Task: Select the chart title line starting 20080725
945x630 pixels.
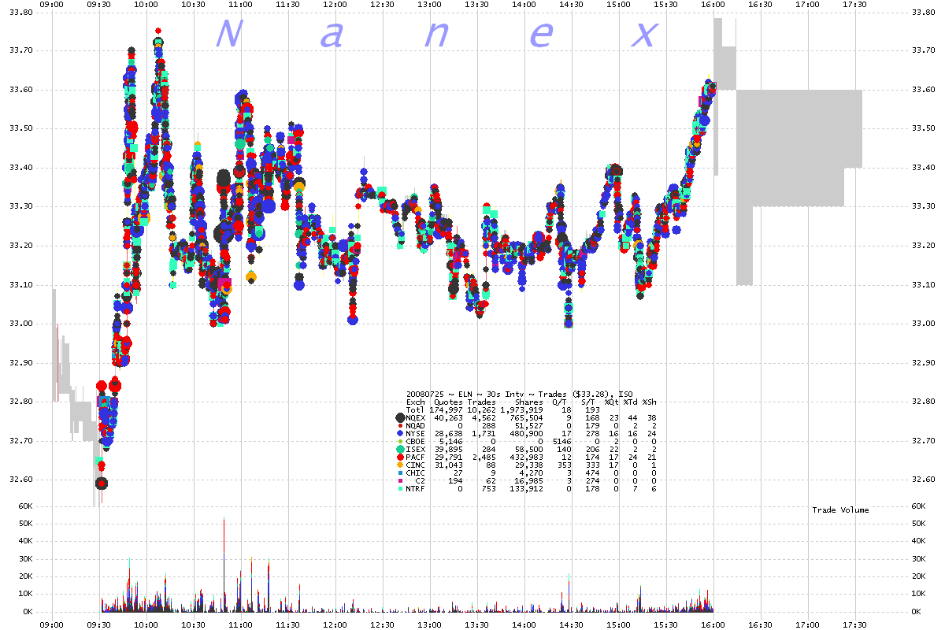Action: (520, 395)
